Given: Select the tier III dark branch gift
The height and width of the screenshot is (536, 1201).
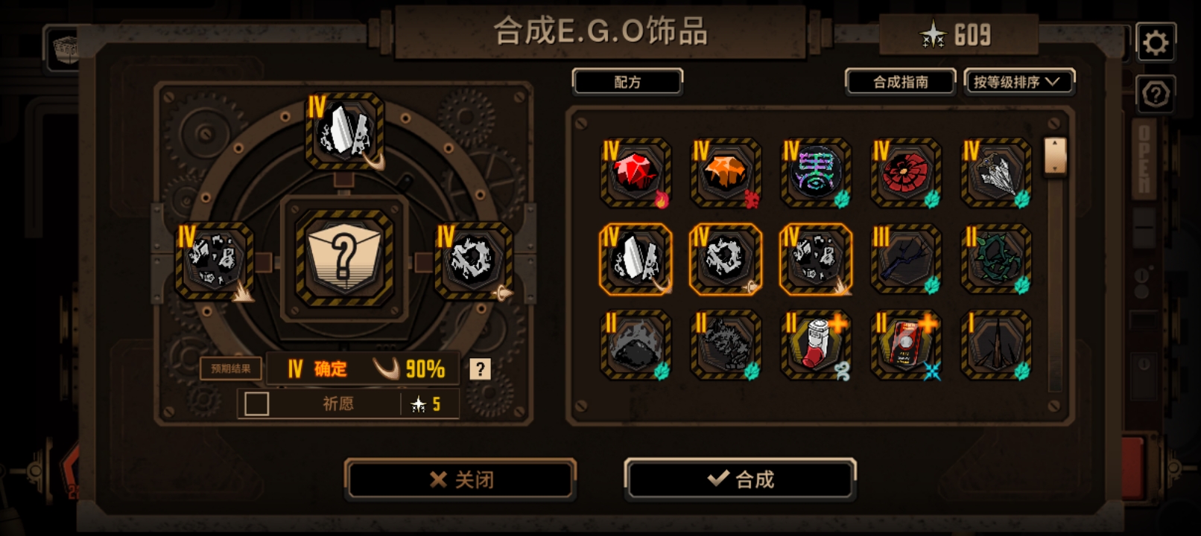Looking at the screenshot, I should [906, 259].
